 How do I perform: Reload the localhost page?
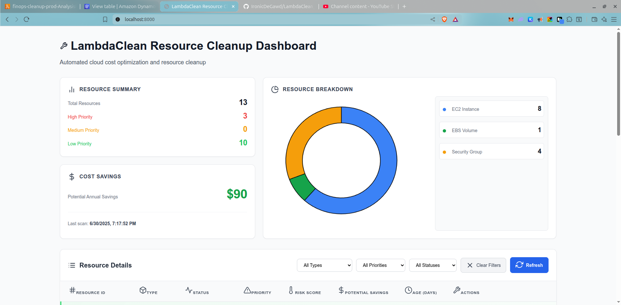tap(27, 19)
